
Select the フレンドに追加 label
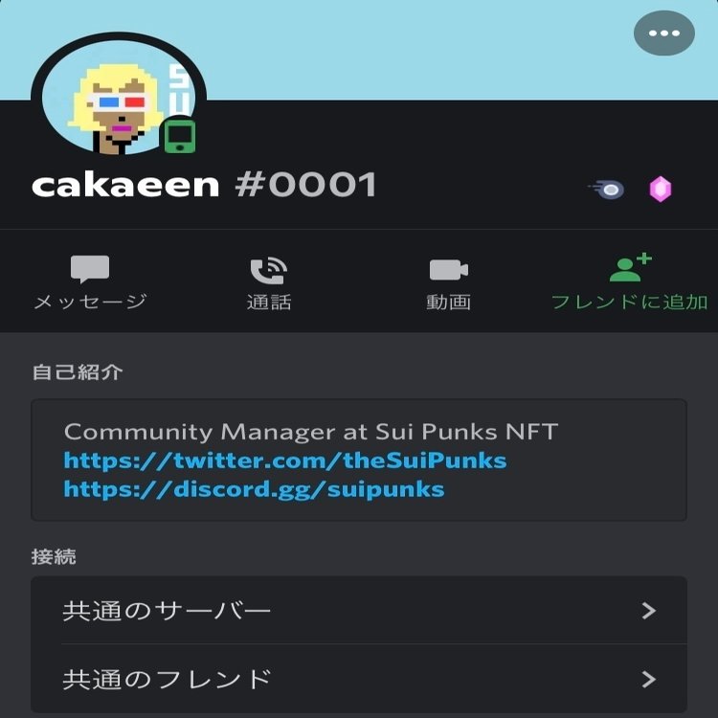click(630, 303)
